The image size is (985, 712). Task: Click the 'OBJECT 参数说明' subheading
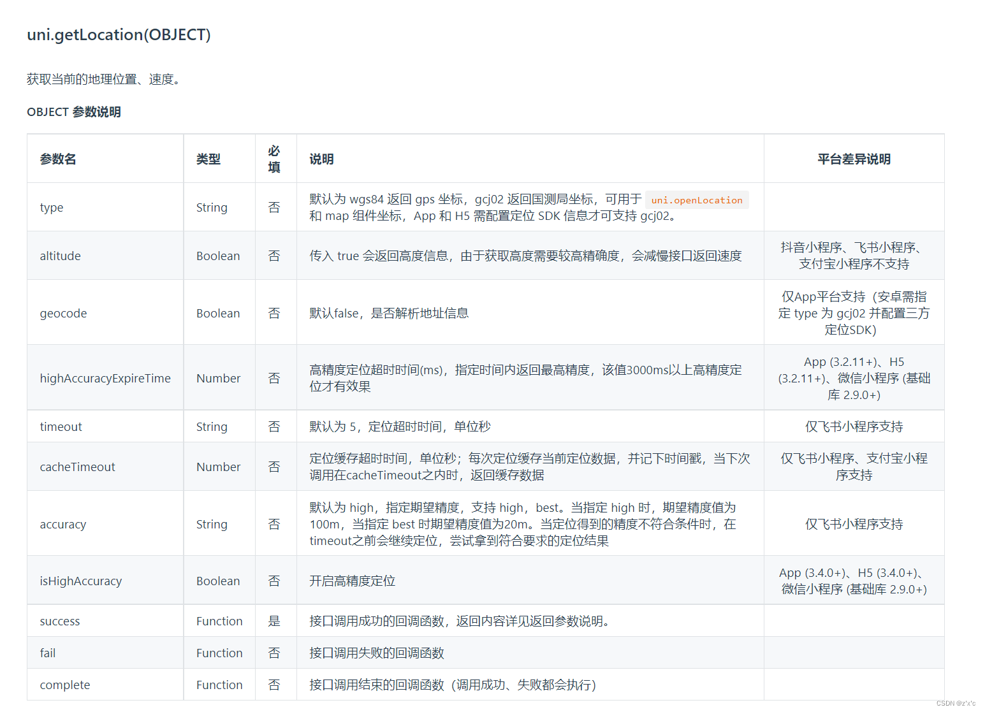(74, 112)
